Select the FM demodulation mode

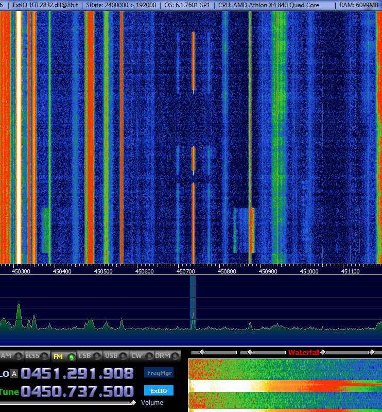coord(63,356)
